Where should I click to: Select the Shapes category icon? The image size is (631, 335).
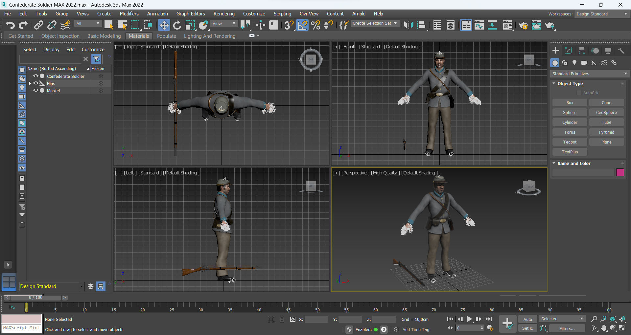click(565, 63)
